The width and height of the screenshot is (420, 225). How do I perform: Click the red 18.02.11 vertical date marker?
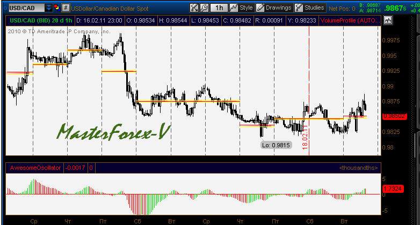click(305, 138)
